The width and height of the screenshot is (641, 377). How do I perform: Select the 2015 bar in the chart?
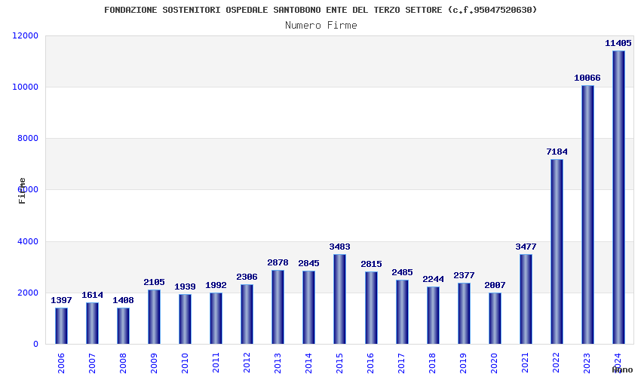339,299
